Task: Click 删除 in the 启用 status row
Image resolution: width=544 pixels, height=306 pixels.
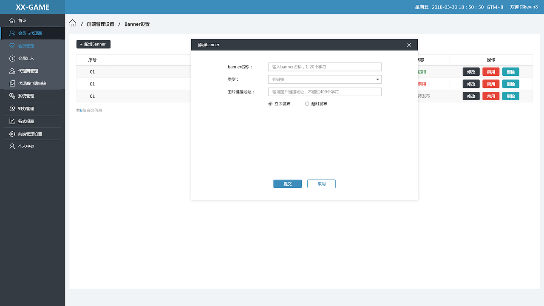Action: click(511, 72)
